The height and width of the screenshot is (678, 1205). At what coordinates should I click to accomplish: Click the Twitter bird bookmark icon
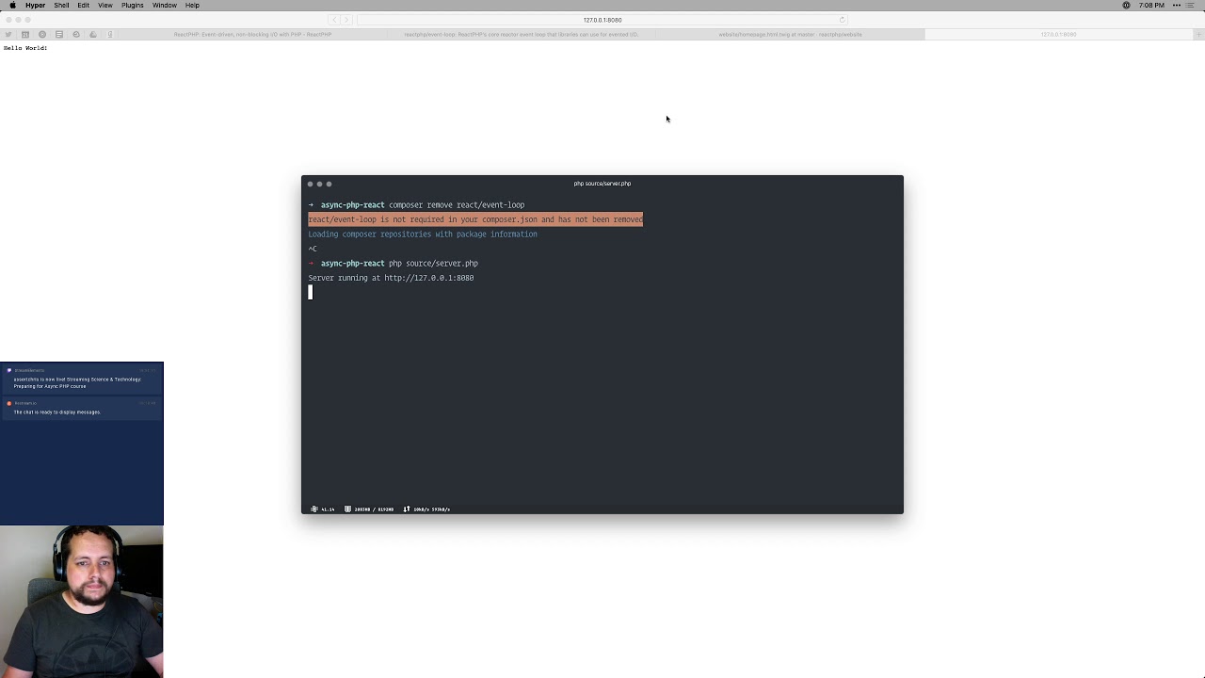click(x=8, y=34)
